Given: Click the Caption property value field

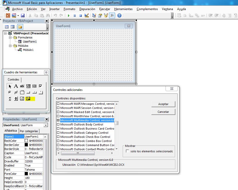Looking at the screenshot, I should 34,153.
